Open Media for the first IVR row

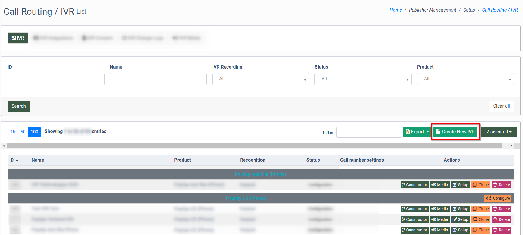tap(440, 185)
